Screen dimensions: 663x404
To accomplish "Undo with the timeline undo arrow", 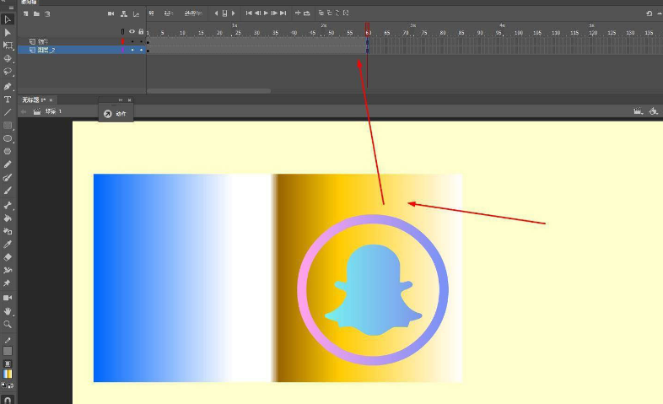I will tap(649, 13).
